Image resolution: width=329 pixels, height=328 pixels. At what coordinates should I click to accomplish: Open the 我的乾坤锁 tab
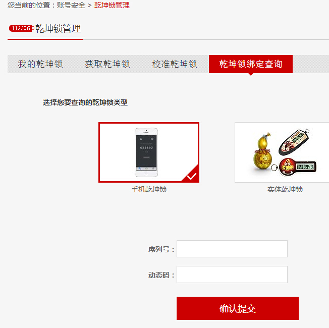click(x=40, y=64)
